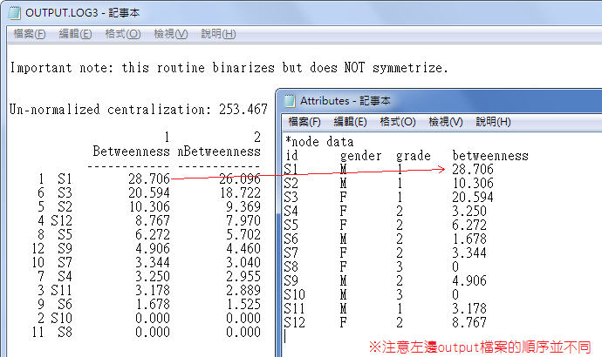The image size is (602, 357).
Task: Click the 'grade' column header in Attributes
Action: [x=414, y=156]
